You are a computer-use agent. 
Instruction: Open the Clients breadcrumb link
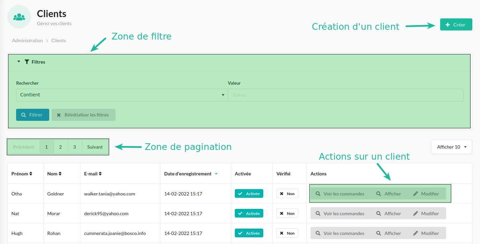coord(59,40)
